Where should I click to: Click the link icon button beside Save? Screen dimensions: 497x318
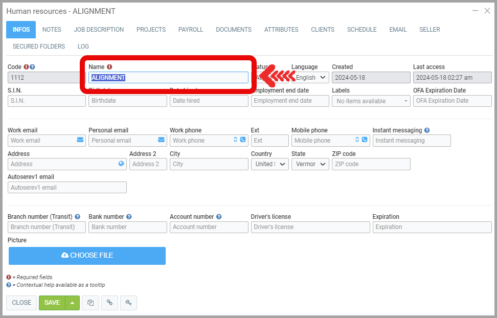pyautogui.click(x=109, y=303)
